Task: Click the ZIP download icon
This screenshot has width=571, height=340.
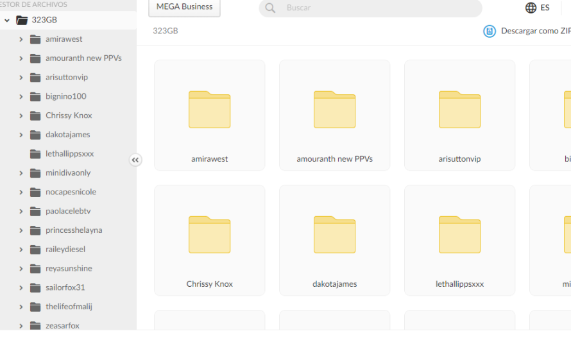Action: click(490, 31)
